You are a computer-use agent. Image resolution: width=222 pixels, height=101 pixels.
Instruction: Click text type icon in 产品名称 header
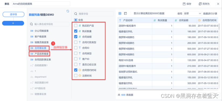(120, 20)
